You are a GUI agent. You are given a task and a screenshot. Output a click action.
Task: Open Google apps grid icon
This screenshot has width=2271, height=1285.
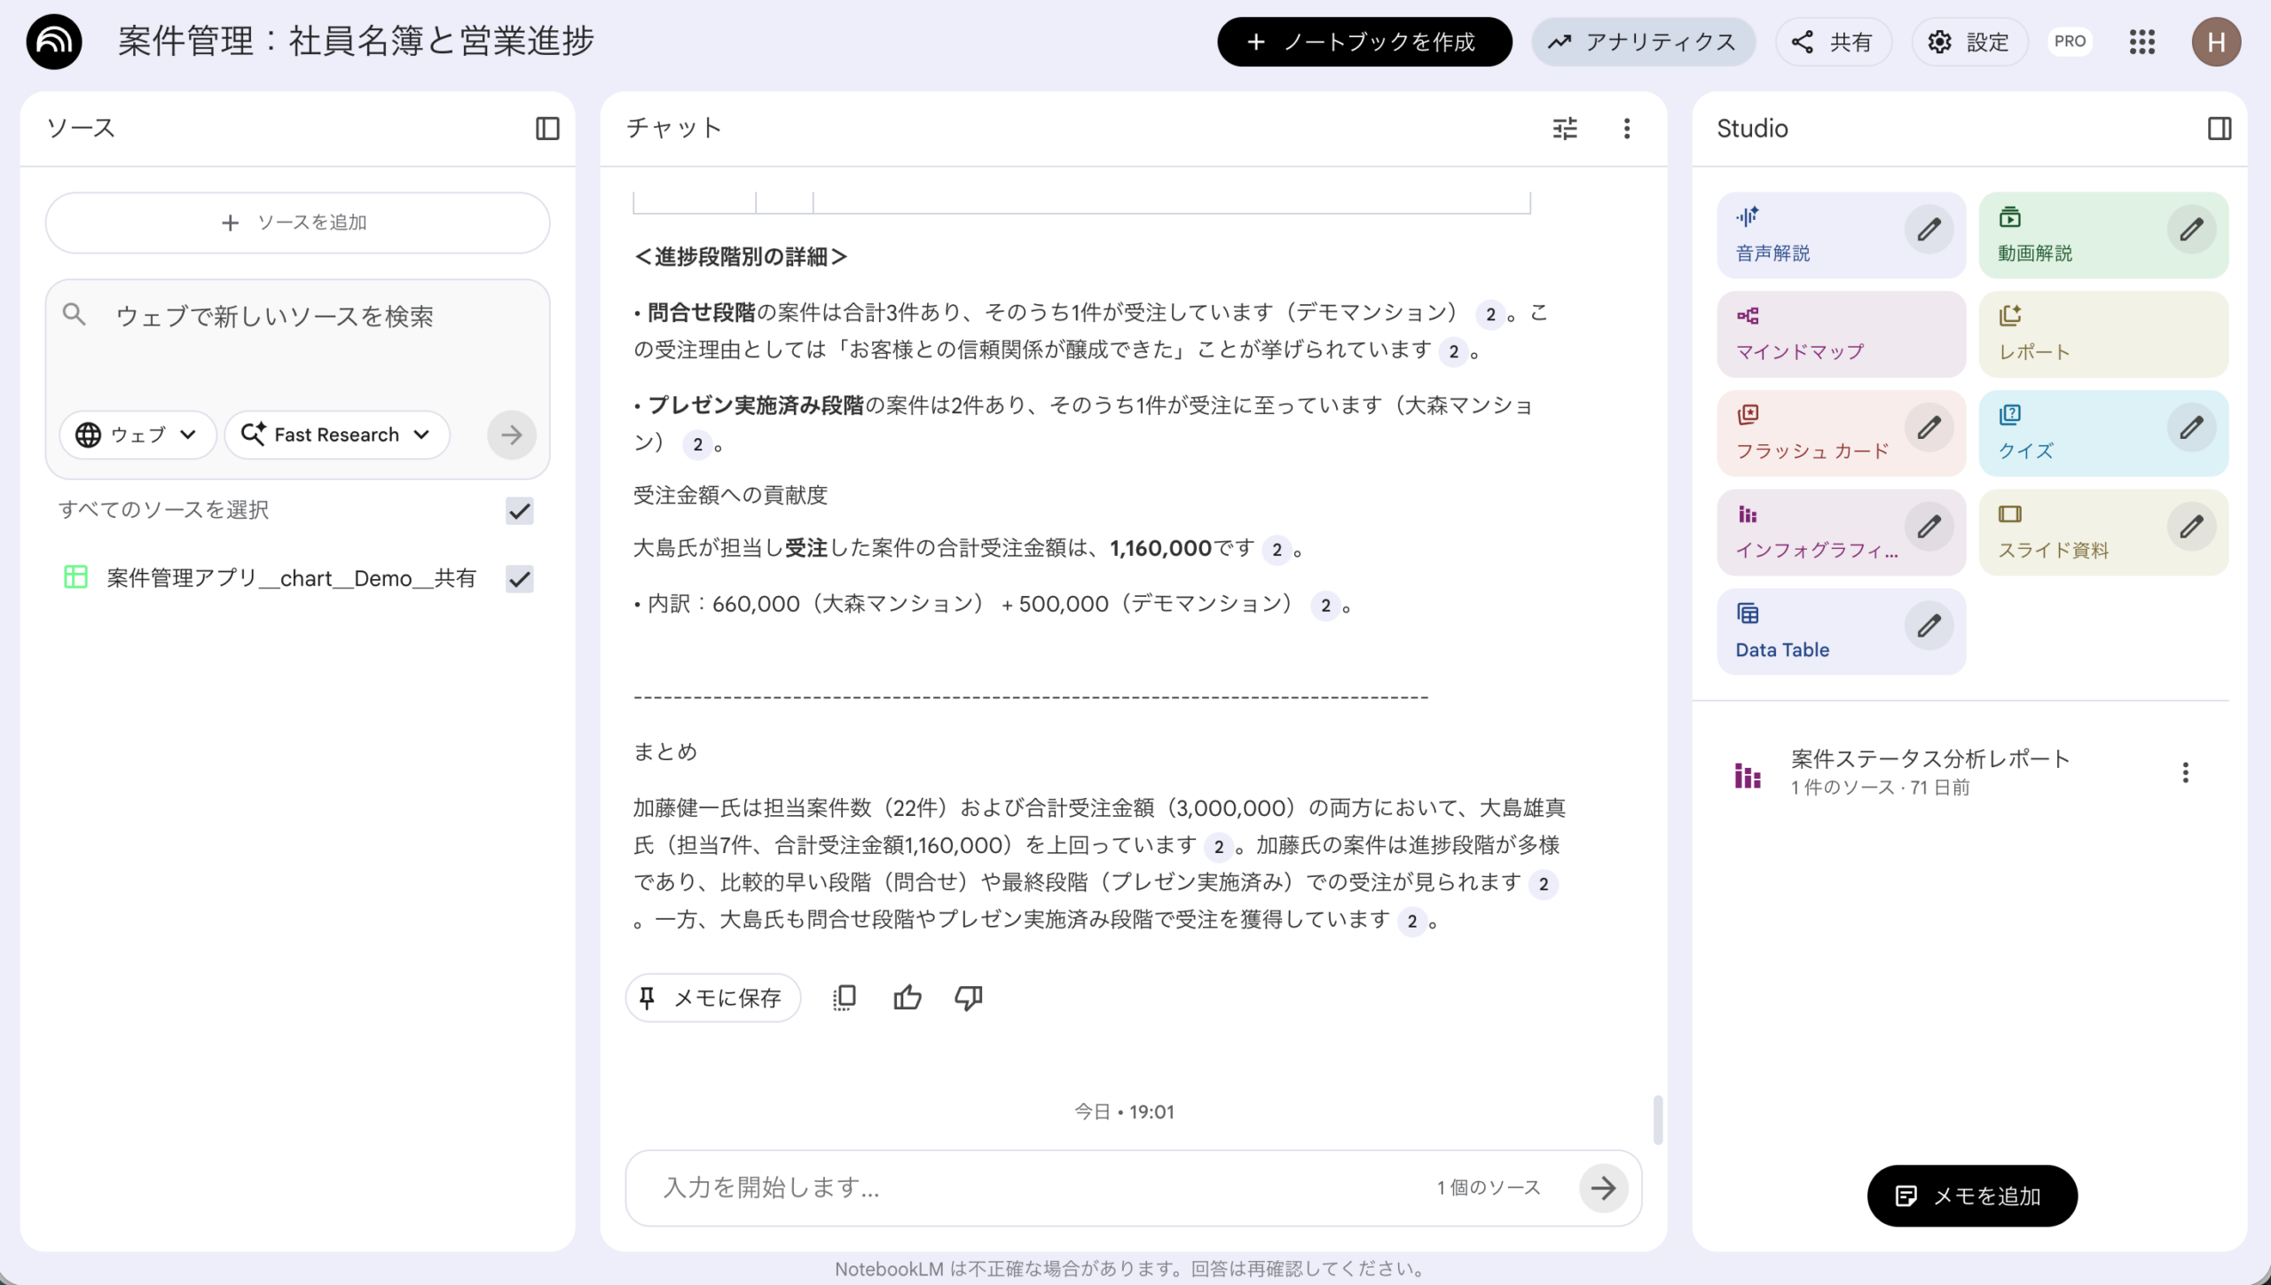coord(2142,42)
